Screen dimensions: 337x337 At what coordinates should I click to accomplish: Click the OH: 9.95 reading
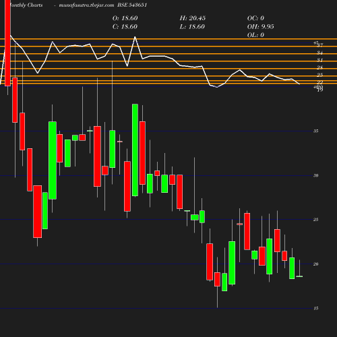click(261, 27)
